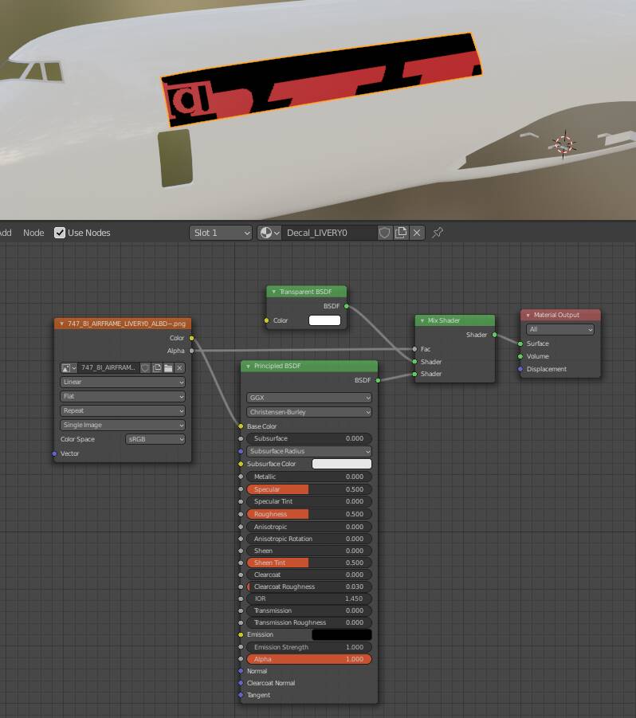This screenshot has width=636, height=718.
Task: Toggle fake user shield for Decal_LIVERY0
Action: [385, 233]
